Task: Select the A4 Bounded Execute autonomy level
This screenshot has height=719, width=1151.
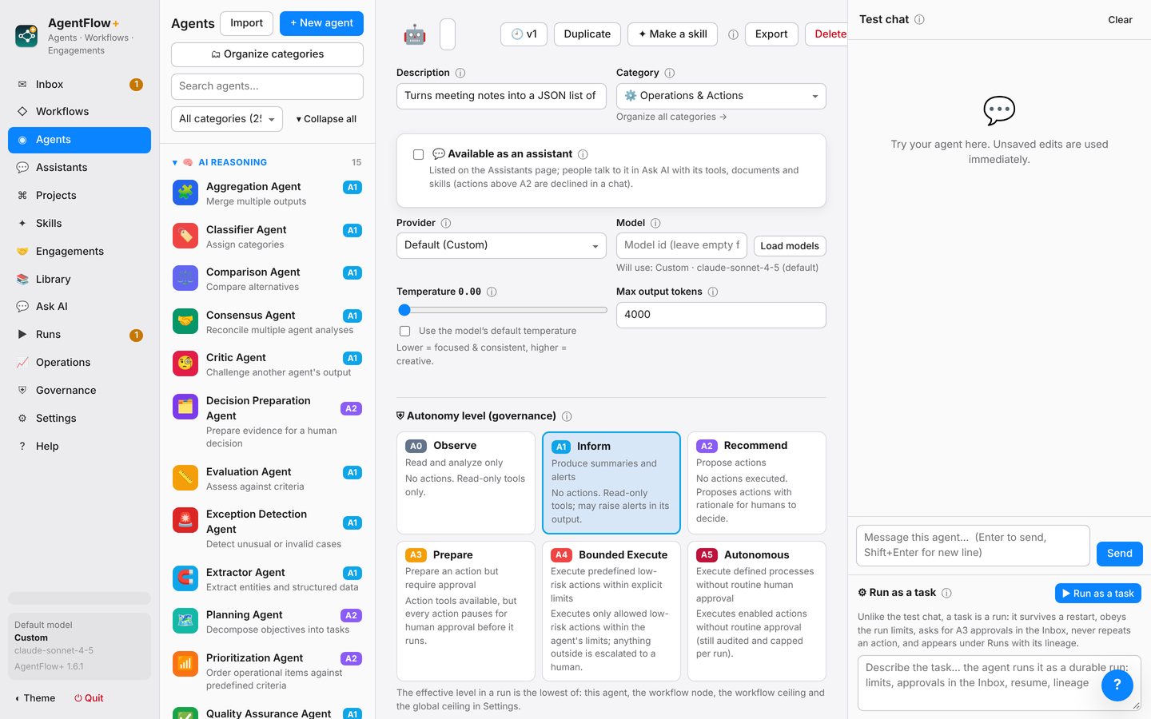Action: point(611,611)
